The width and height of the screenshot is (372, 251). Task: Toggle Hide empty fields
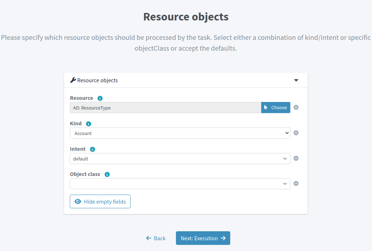[x=100, y=201]
